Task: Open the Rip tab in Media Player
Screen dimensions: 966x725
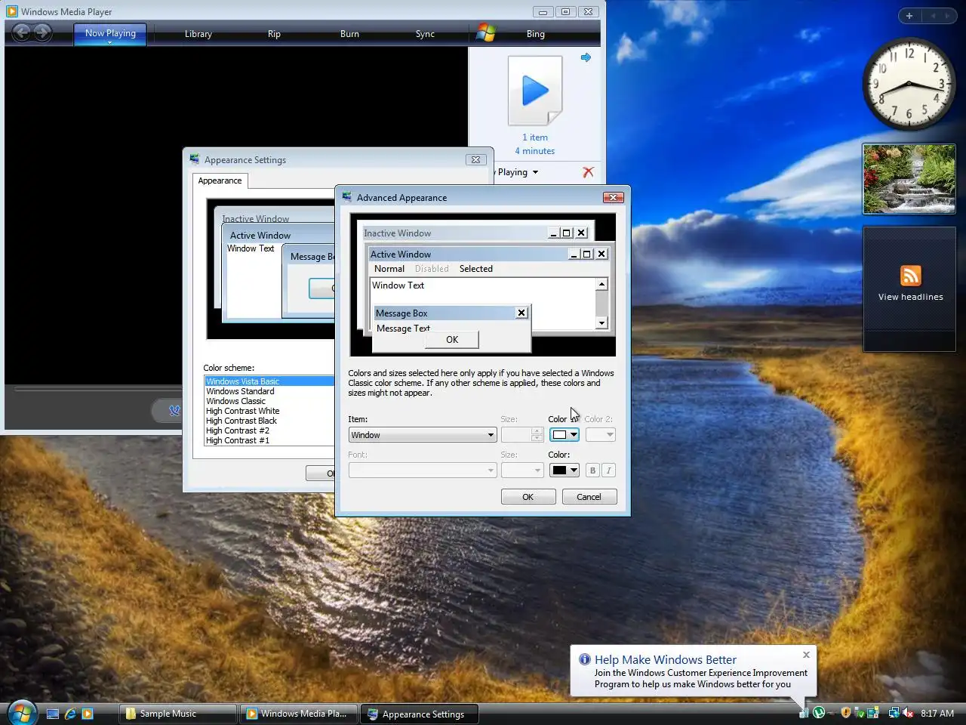Action: tap(274, 34)
